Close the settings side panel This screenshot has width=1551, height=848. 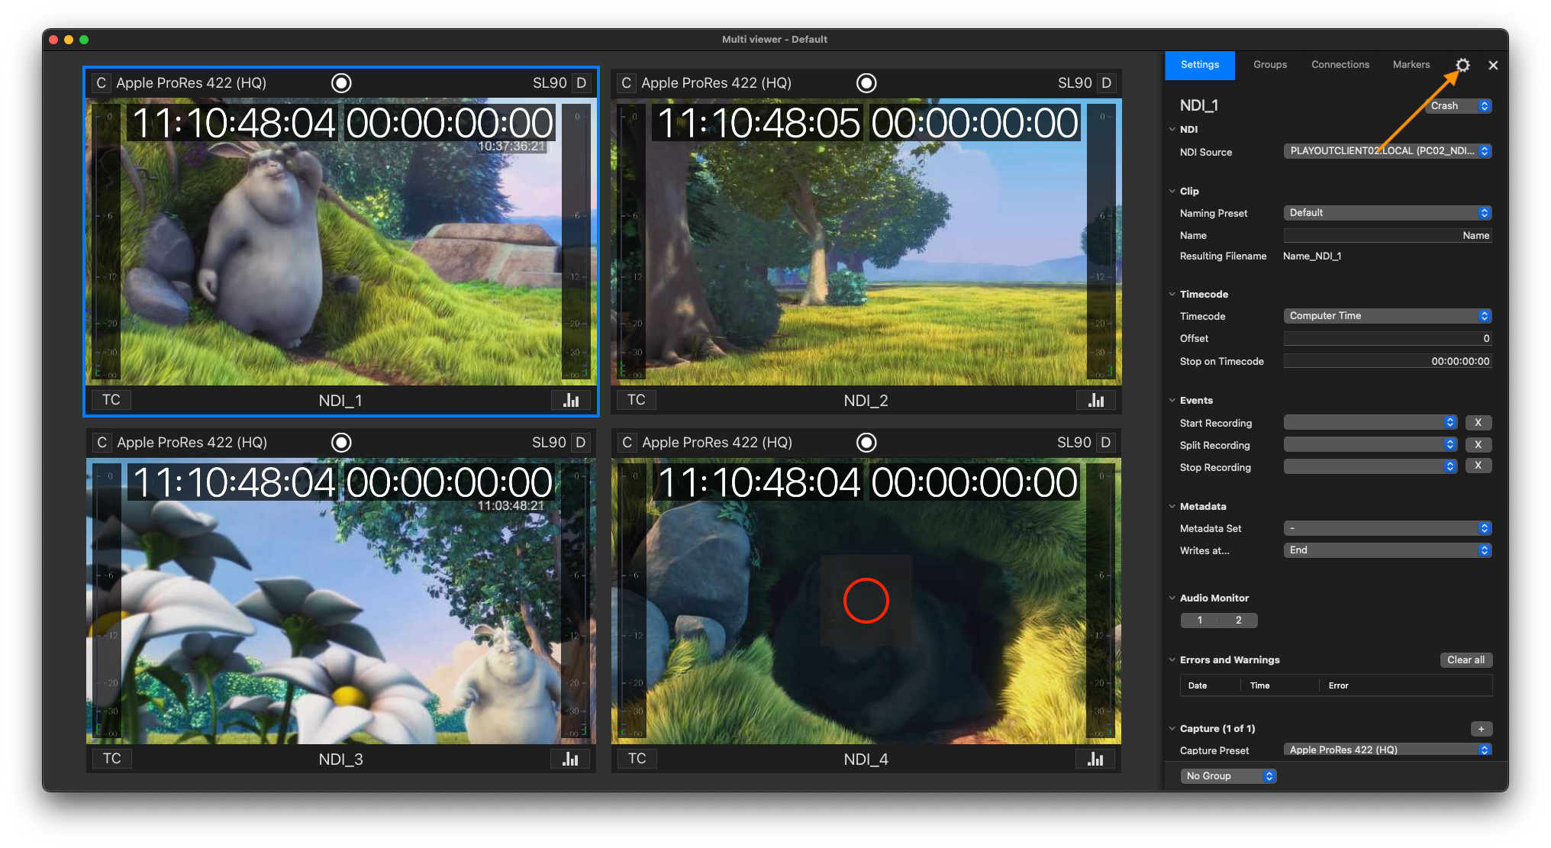pos(1493,65)
